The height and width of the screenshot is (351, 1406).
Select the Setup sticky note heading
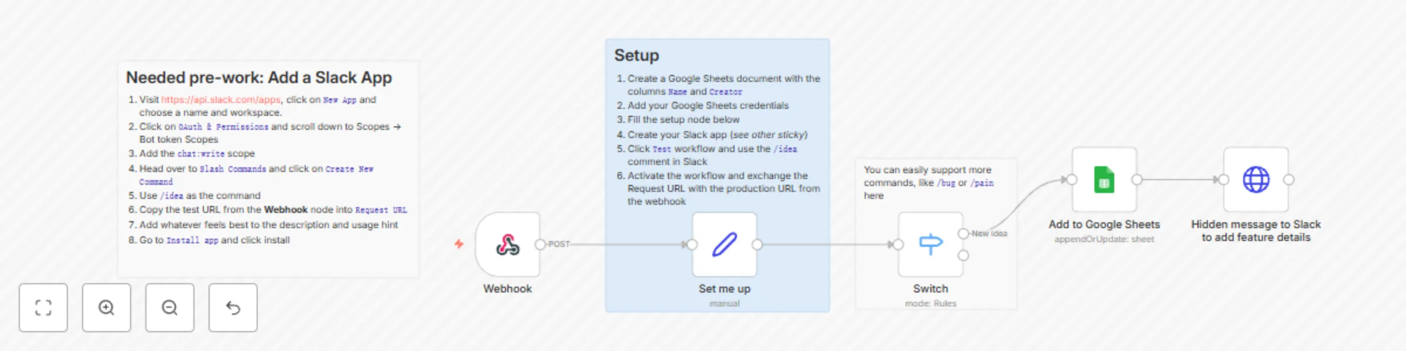[x=636, y=55]
